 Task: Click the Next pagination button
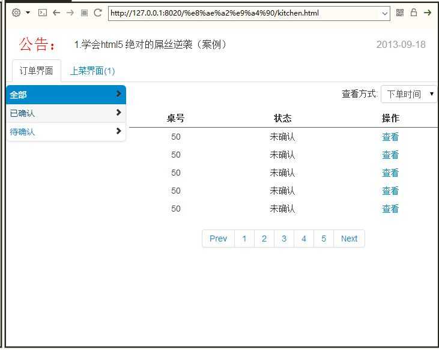tap(349, 239)
